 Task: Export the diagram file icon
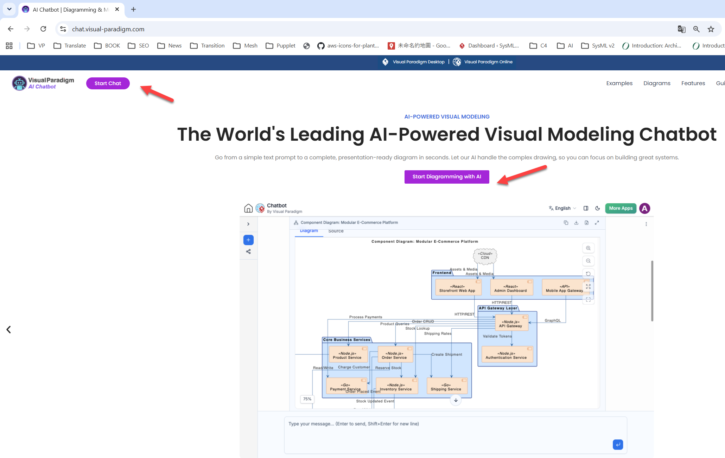(x=586, y=223)
